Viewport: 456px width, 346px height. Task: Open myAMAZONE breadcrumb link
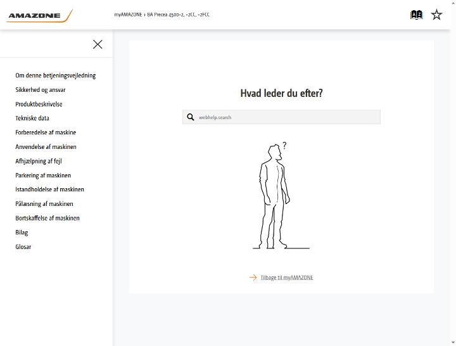[x=128, y=15]
